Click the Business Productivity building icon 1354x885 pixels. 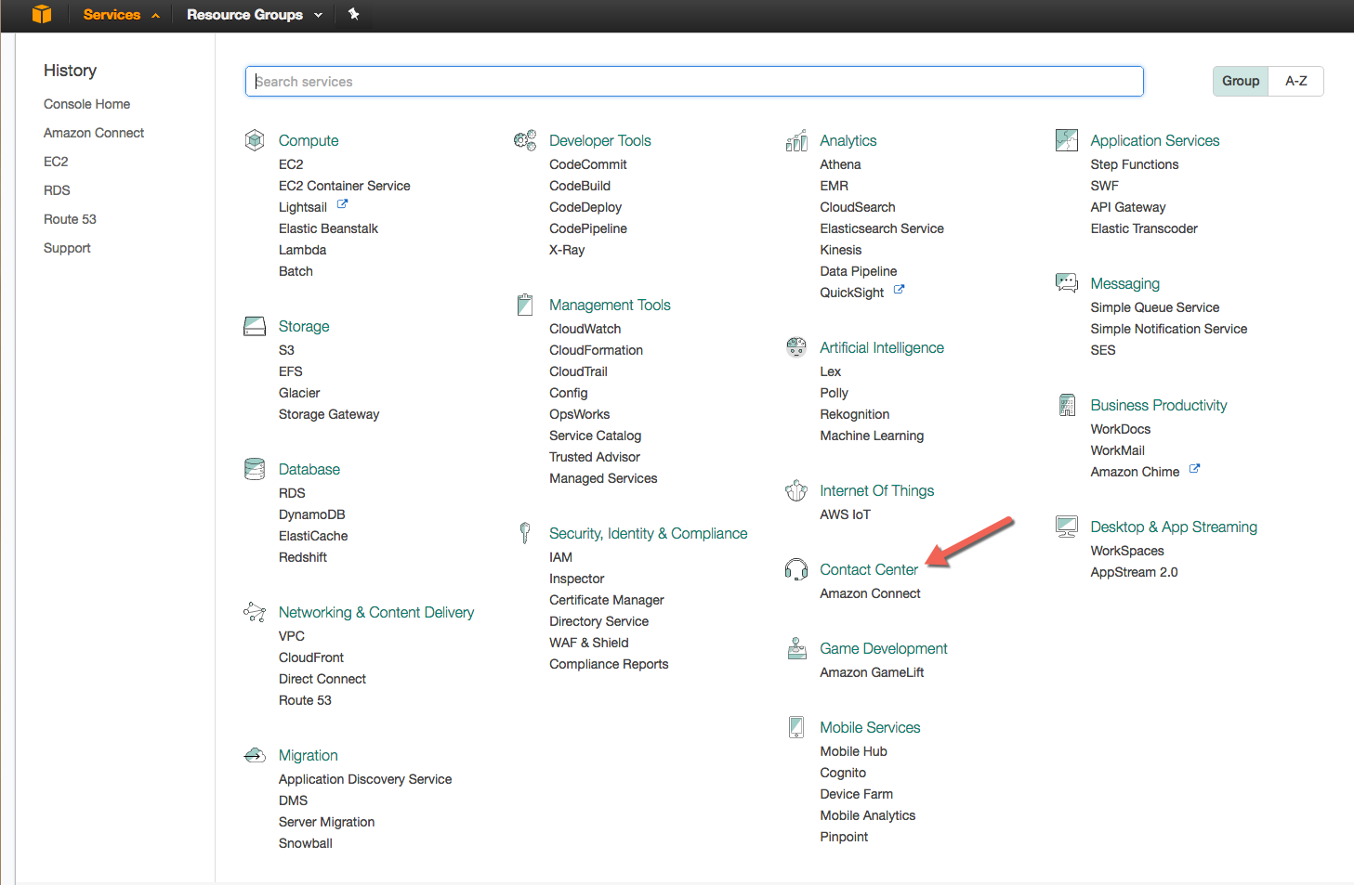[x=1067, y=405]
